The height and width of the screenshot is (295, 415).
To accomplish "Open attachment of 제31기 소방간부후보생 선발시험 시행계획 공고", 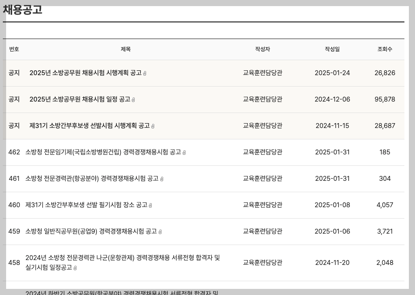I will tap(153, 126).
